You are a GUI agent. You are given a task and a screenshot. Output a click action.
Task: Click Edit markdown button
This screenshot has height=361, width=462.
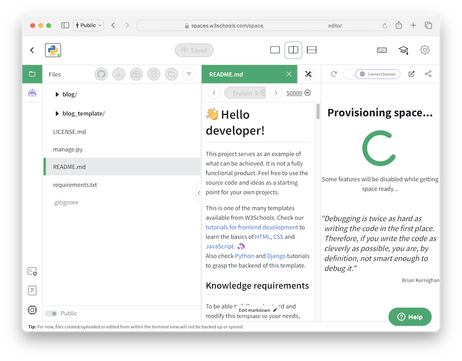[258, 310]
